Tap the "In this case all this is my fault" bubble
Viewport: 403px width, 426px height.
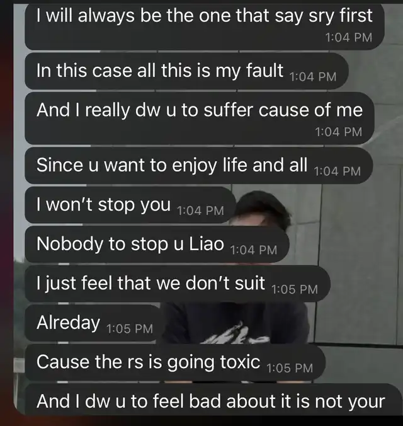point(186,71)
